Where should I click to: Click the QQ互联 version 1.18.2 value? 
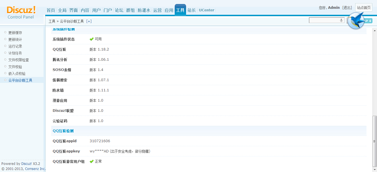[x=99, y=49]
